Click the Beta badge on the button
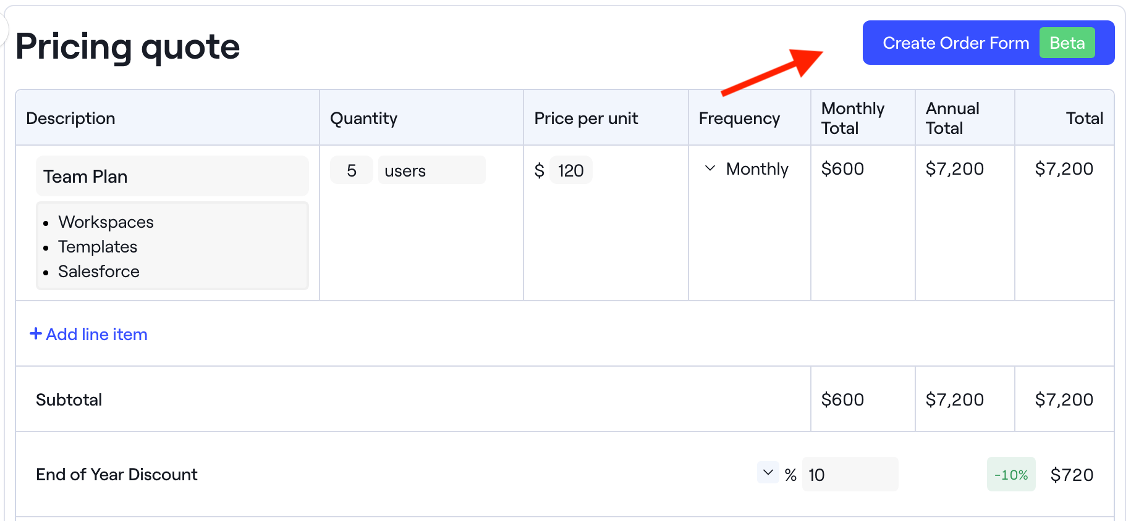 point(1067,43)
